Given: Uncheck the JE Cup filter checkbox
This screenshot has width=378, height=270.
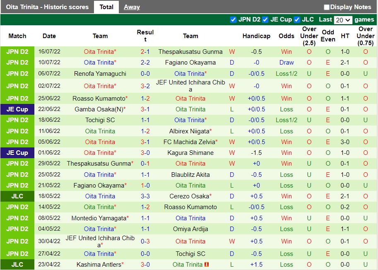Looking at the screenshot, I should pos(265,19).
